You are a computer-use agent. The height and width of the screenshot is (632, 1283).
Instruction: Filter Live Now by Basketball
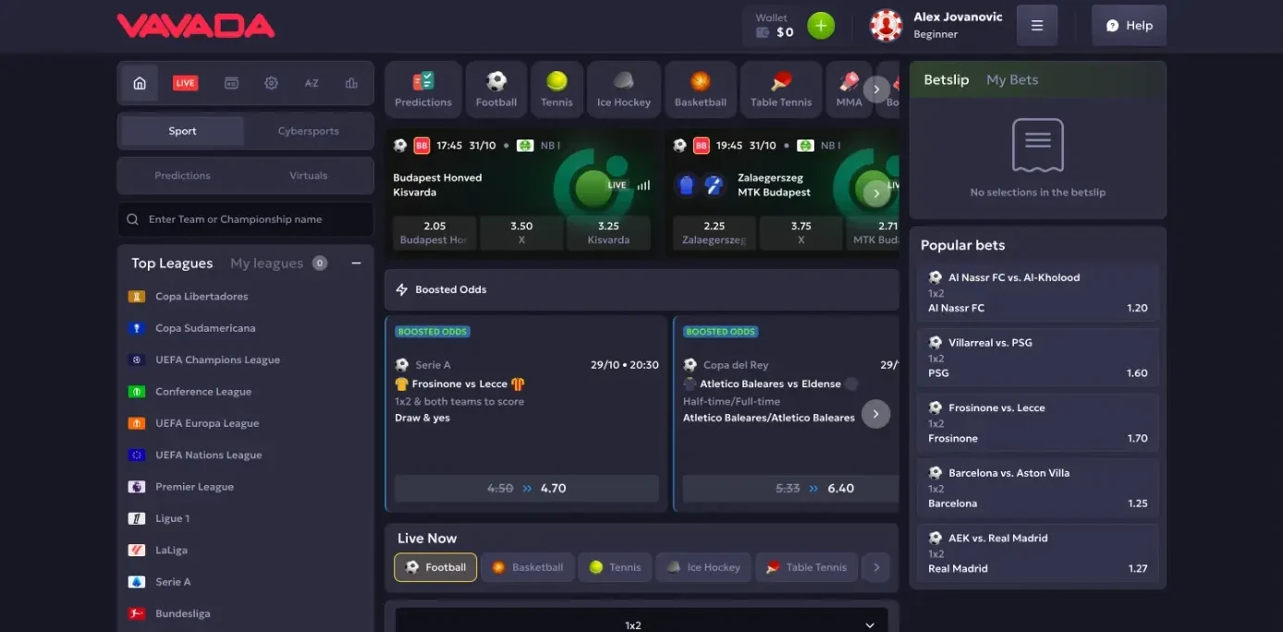tap(528, 567)
